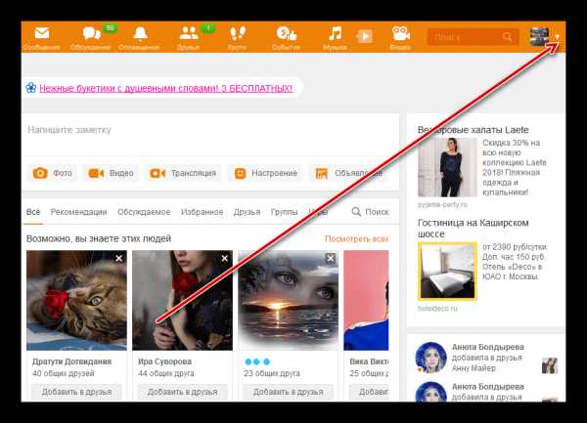The width and height of the screenshot is (587, 423).
Task: Choose Трансляция post option
Action: [x=183, y=173]
